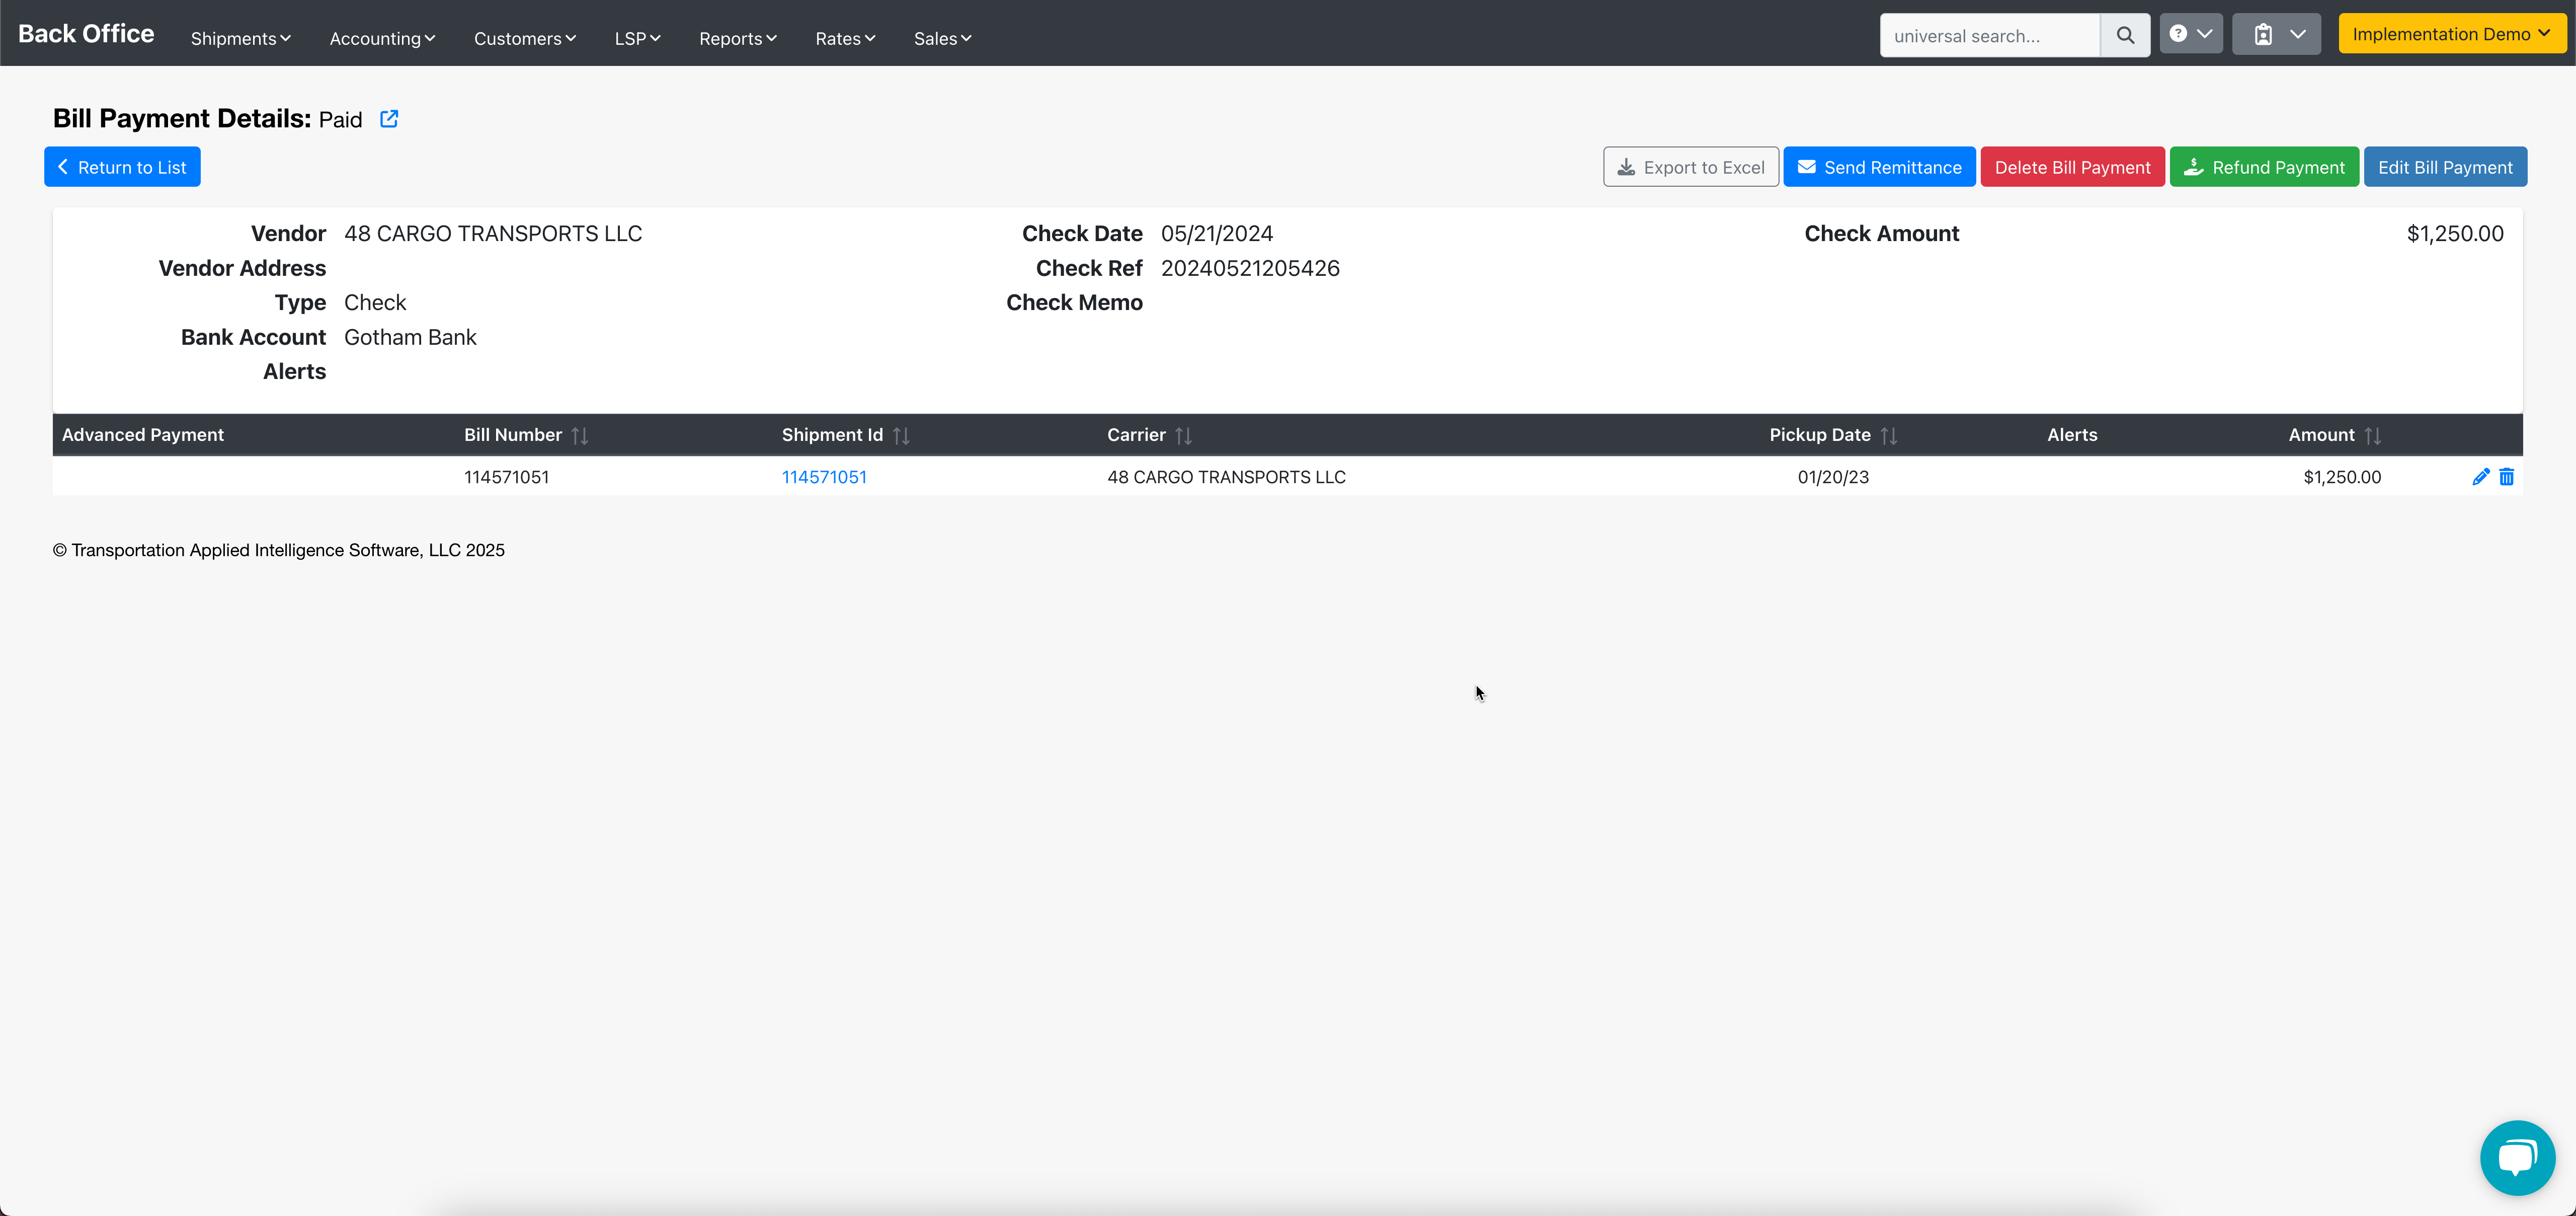Click the Back Office logo

click(x=86, y=34)
